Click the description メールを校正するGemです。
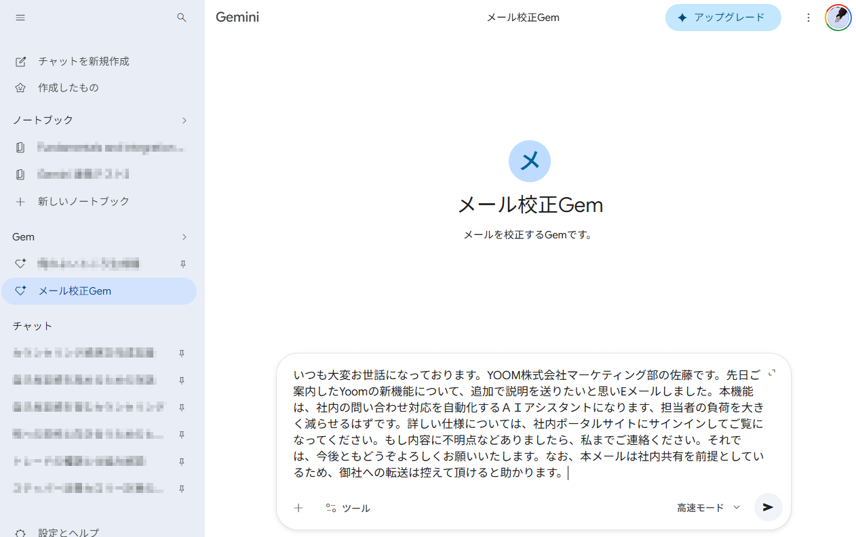This screenshot has width=856, height=537. (x=528, y=235)
